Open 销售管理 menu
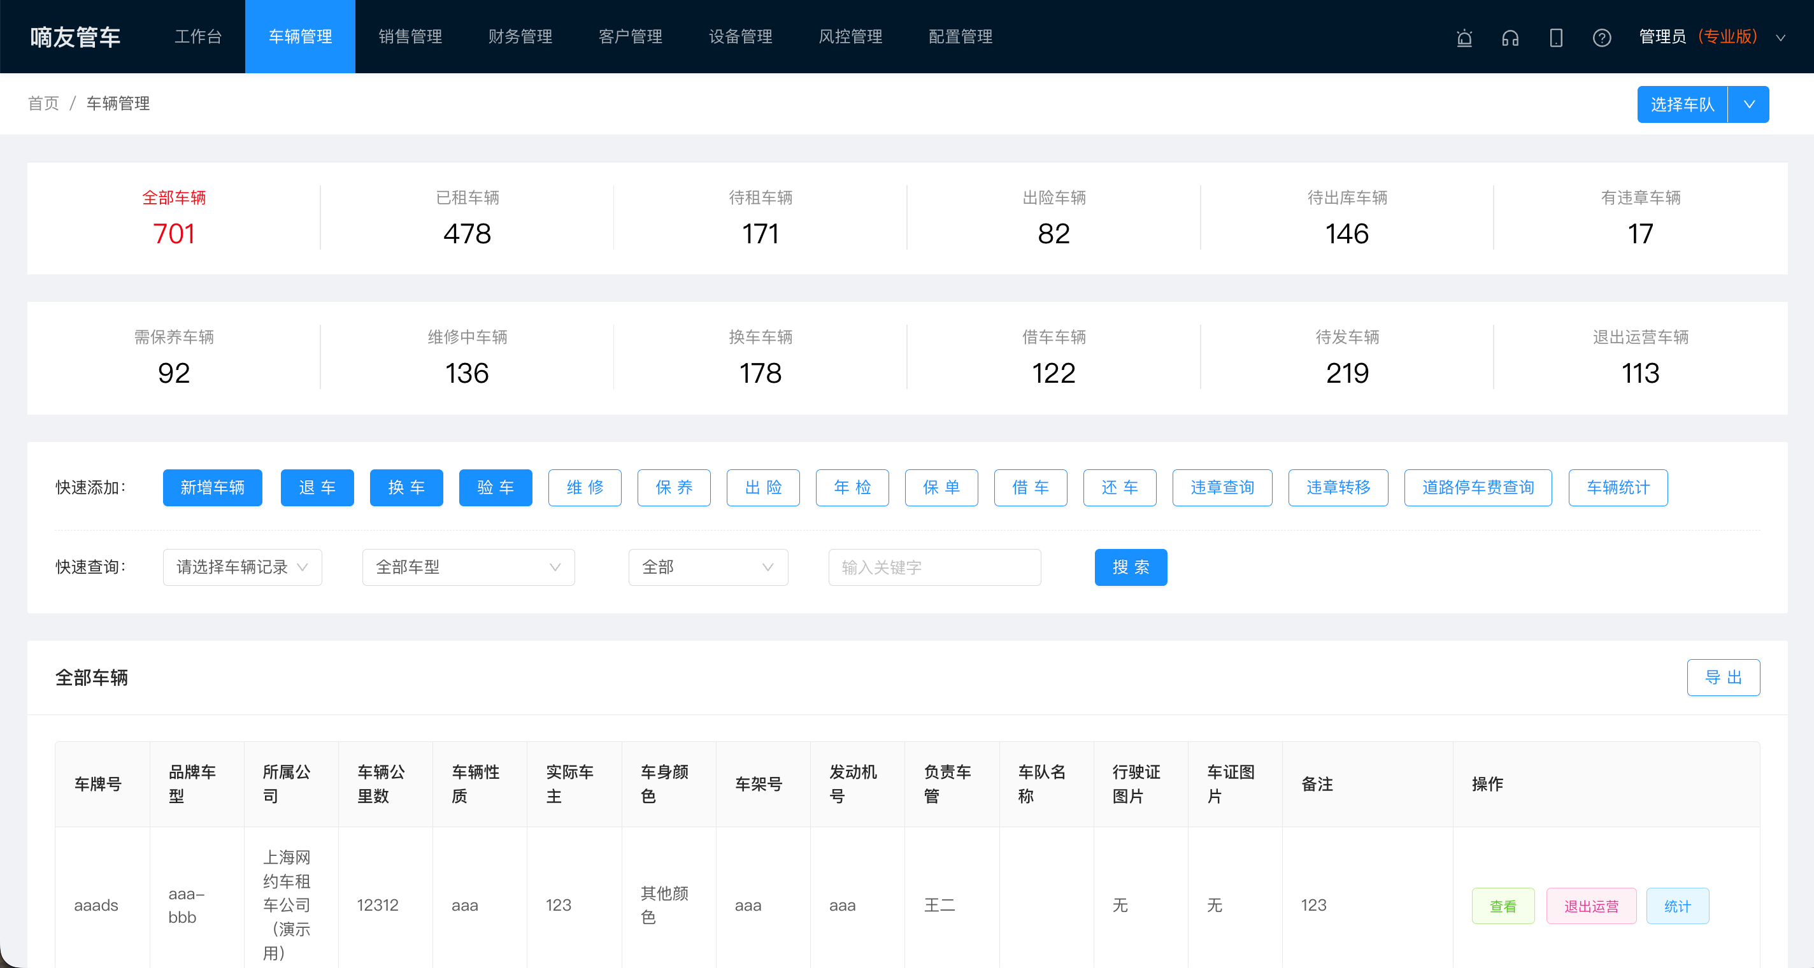1814x968 pixels. pos(410,36)
